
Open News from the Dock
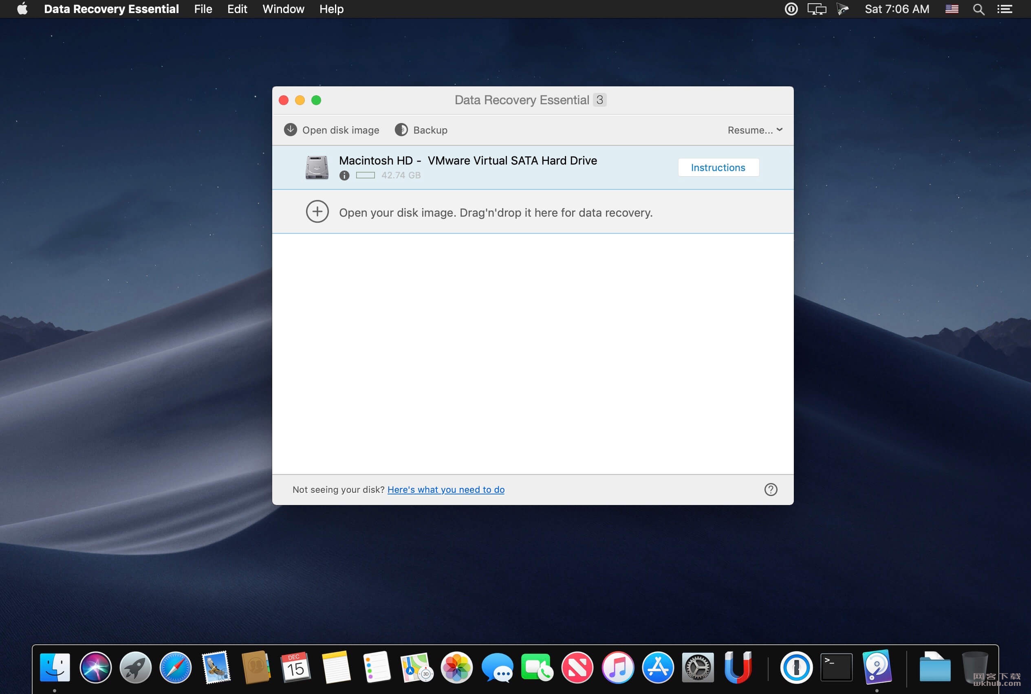point(577,667)
